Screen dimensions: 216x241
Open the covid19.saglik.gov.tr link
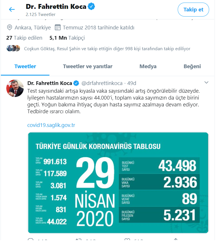click(x=51, y=125)
